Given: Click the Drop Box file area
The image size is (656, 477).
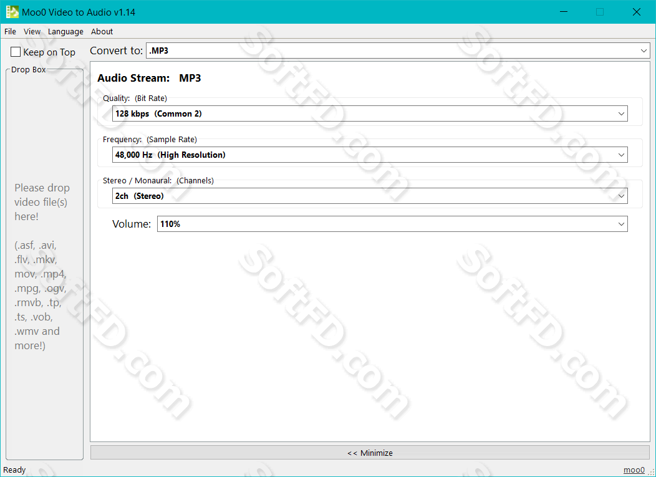Looking at the screenshot, I should click(x=44, y=264).
